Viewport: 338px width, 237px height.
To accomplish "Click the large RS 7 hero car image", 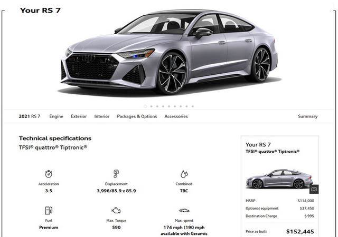I will (170, 53).
